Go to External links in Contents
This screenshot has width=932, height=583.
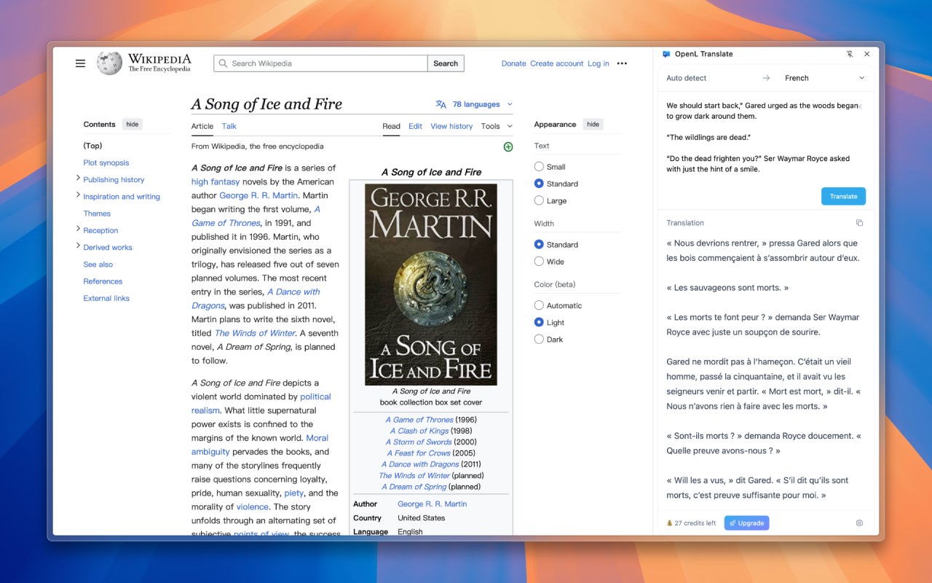click(106, 298)
